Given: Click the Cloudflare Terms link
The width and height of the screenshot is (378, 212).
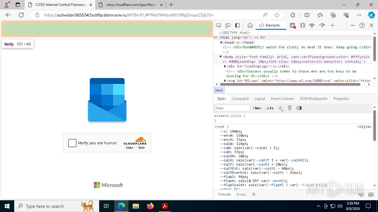Looking at the screenshot, I should coord(141,147).
